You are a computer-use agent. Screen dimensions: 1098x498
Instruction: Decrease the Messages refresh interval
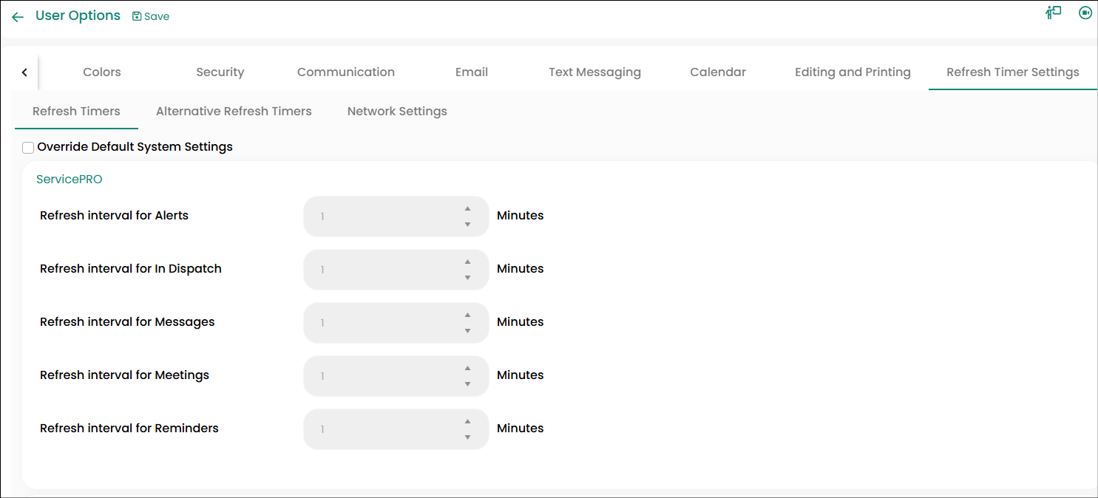[x=467, y=331]
